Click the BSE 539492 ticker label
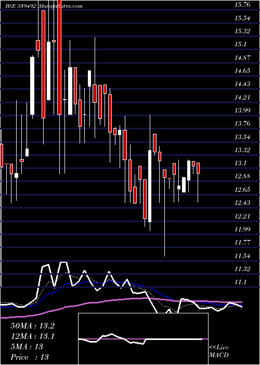Image resolution: width=260 pixels, height=365 pixels. (x=21, y=6)
